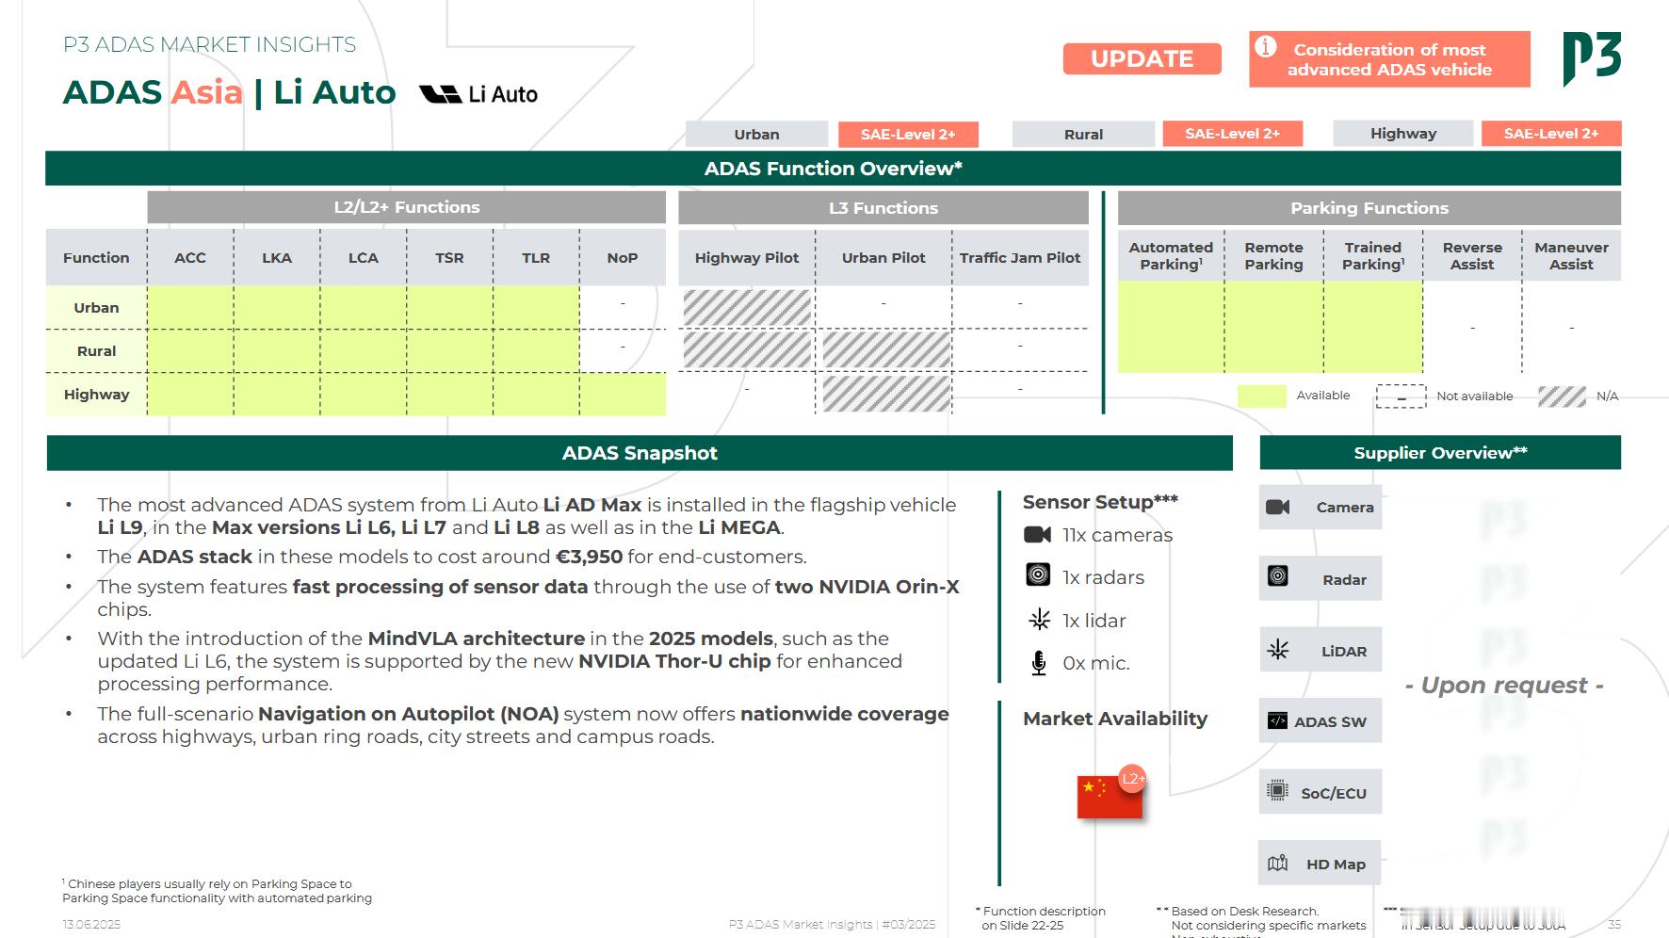Click the Sensor Setup heading
This screenshot has height=938, width=1669.
tap(1100, 502)
